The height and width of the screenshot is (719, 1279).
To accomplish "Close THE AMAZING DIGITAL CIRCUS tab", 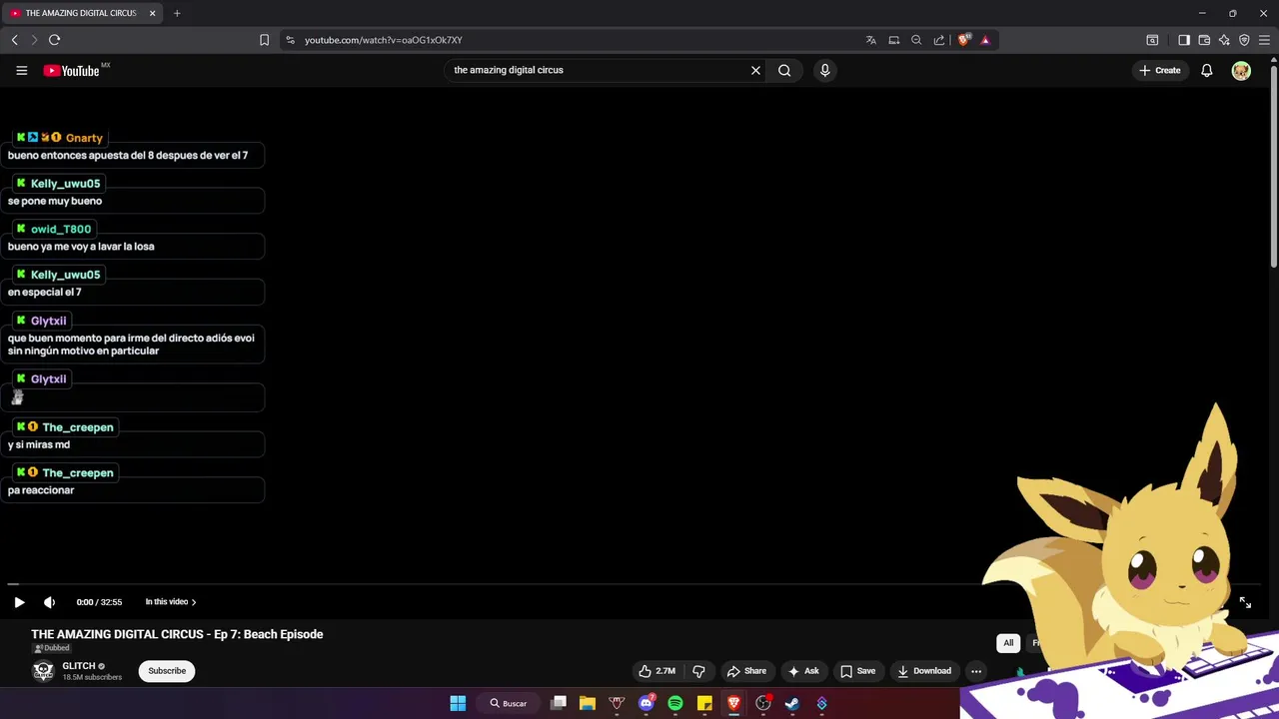I will pos(152,13).
